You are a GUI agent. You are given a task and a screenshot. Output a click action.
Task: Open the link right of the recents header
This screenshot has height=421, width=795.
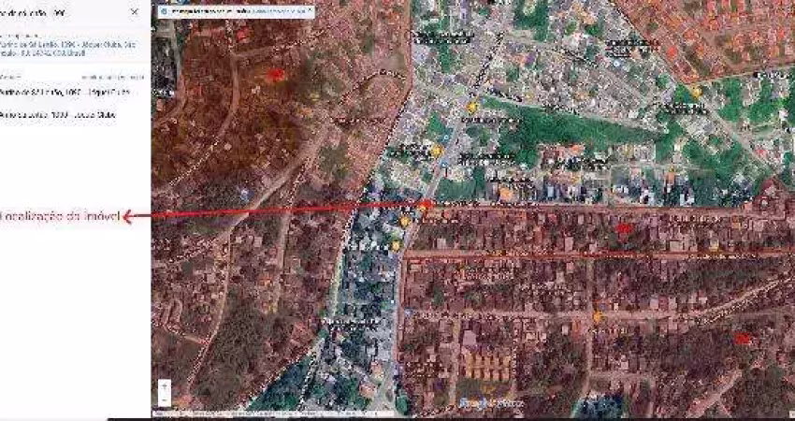[x=112, y=77]
